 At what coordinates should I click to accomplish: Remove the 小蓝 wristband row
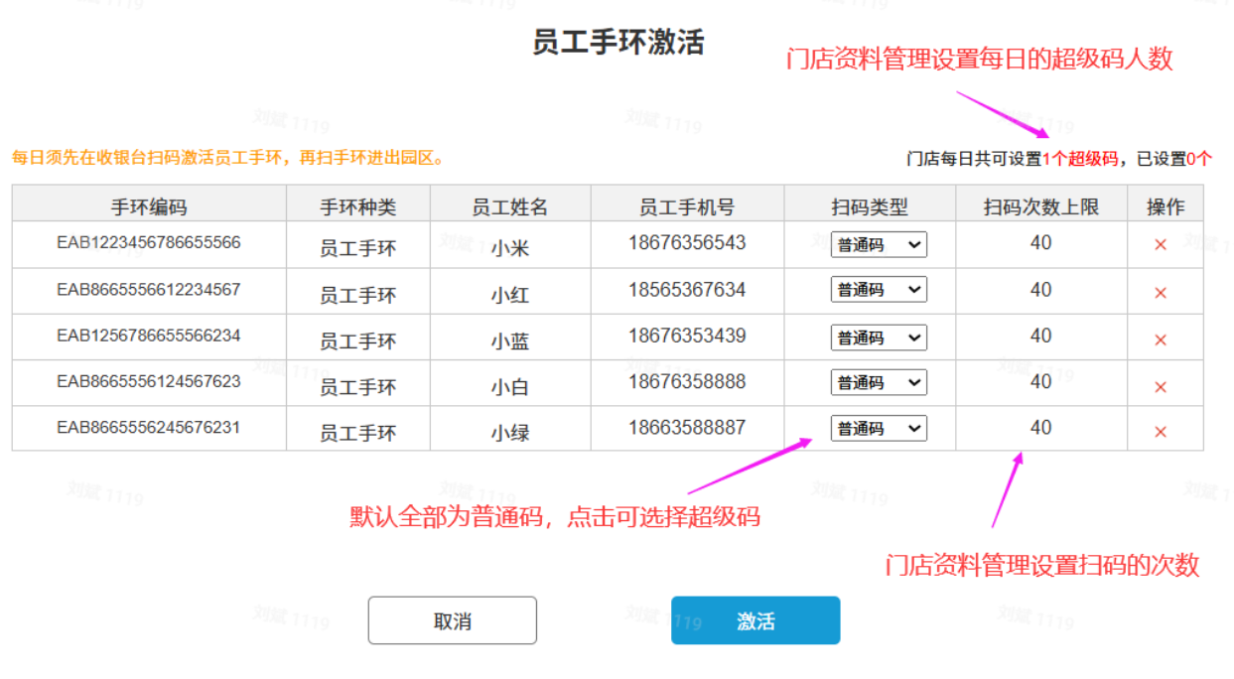point(1161,340)
